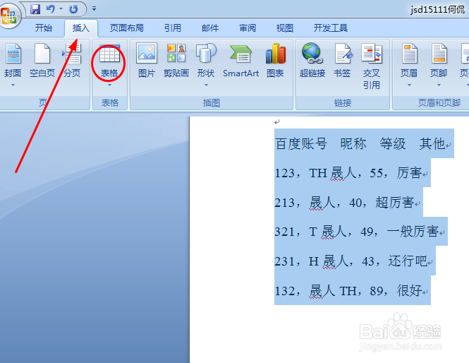Expand the 表格 dropdown arrow
469x363 pixels.
coord(109,85)
